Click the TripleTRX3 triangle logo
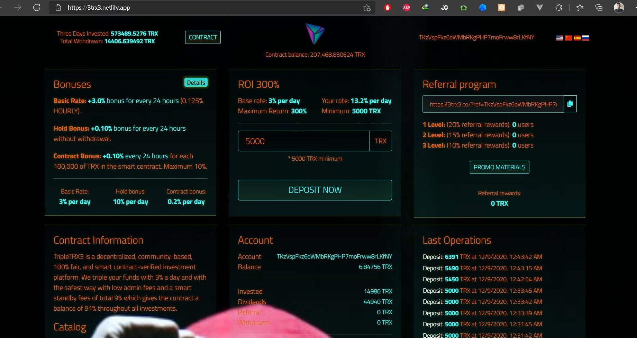Screen dimensions: 637x338 [x=315, y=34]
